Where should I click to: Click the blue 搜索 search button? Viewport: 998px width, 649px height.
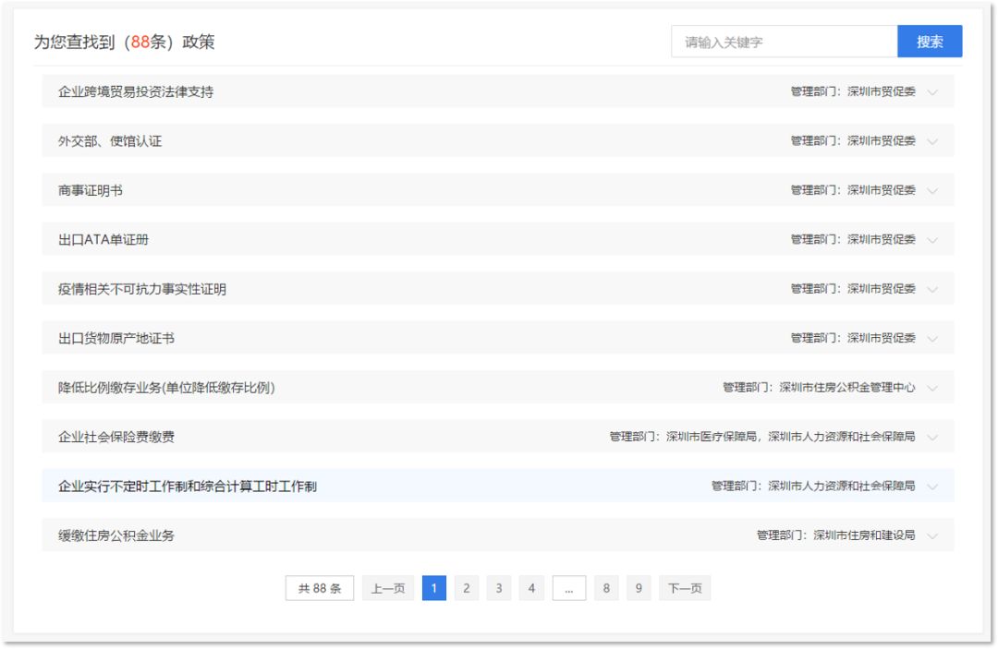point(930,42)
